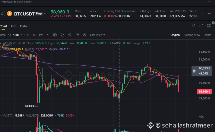Click the Funding (8h) / Countdown label
Image resolution: width=215 pixels, height=132 pixels.
[120, 11]
